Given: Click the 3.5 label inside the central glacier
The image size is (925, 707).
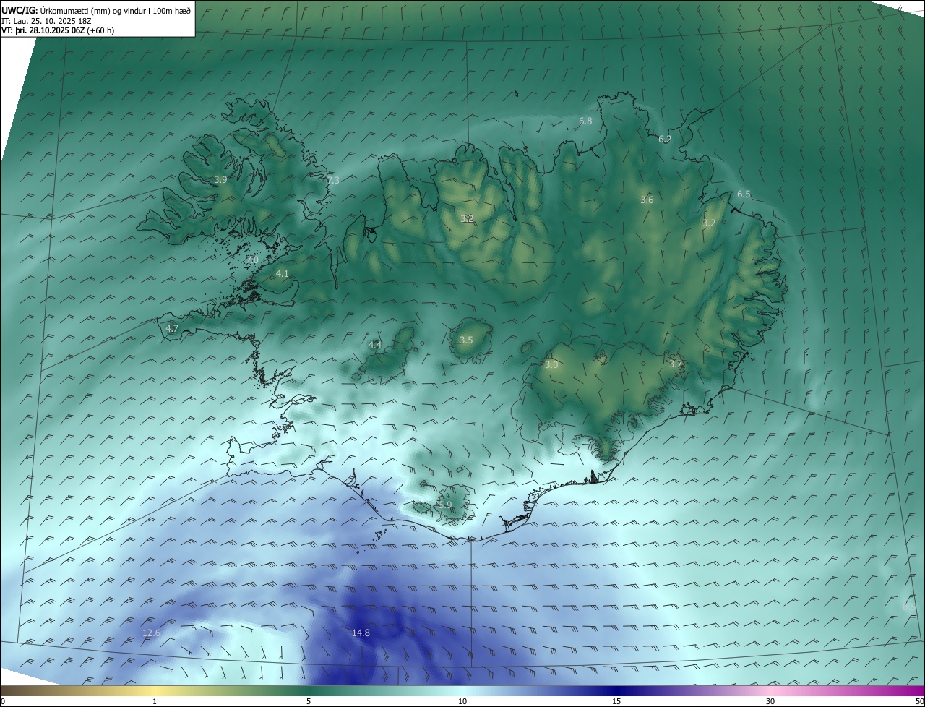Looking at the screenshot, I should 466,340.
